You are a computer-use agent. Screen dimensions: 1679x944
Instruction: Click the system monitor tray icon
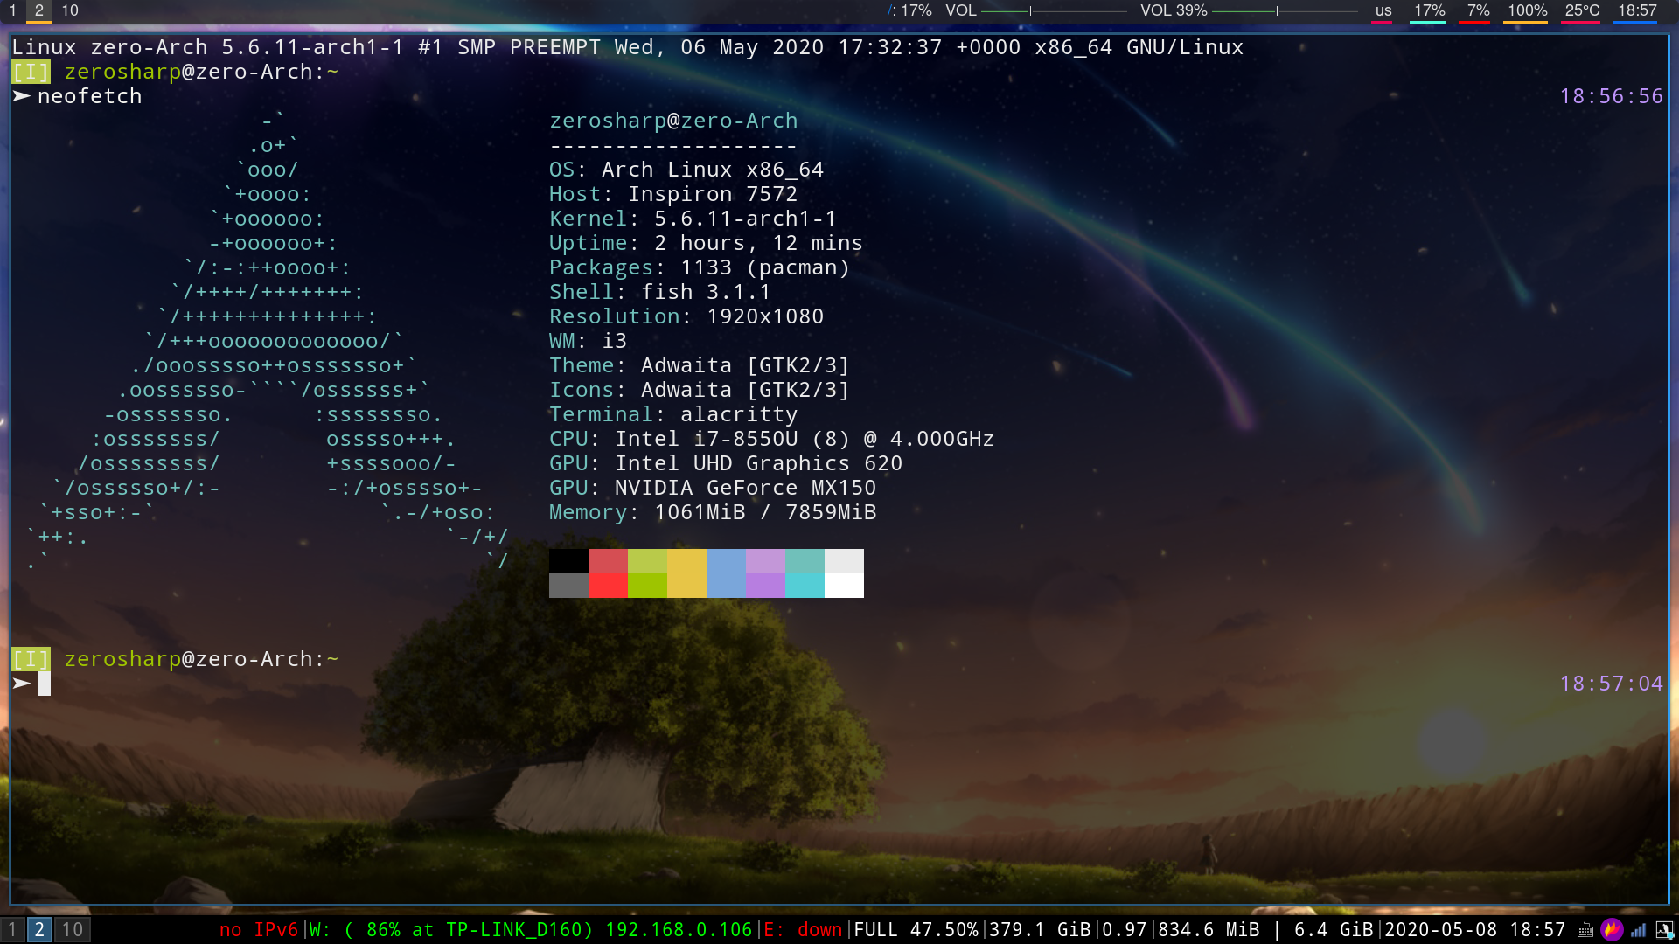1664,930
